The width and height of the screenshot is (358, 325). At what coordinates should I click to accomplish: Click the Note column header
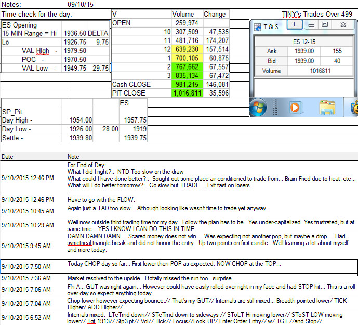tap(213, 157)
